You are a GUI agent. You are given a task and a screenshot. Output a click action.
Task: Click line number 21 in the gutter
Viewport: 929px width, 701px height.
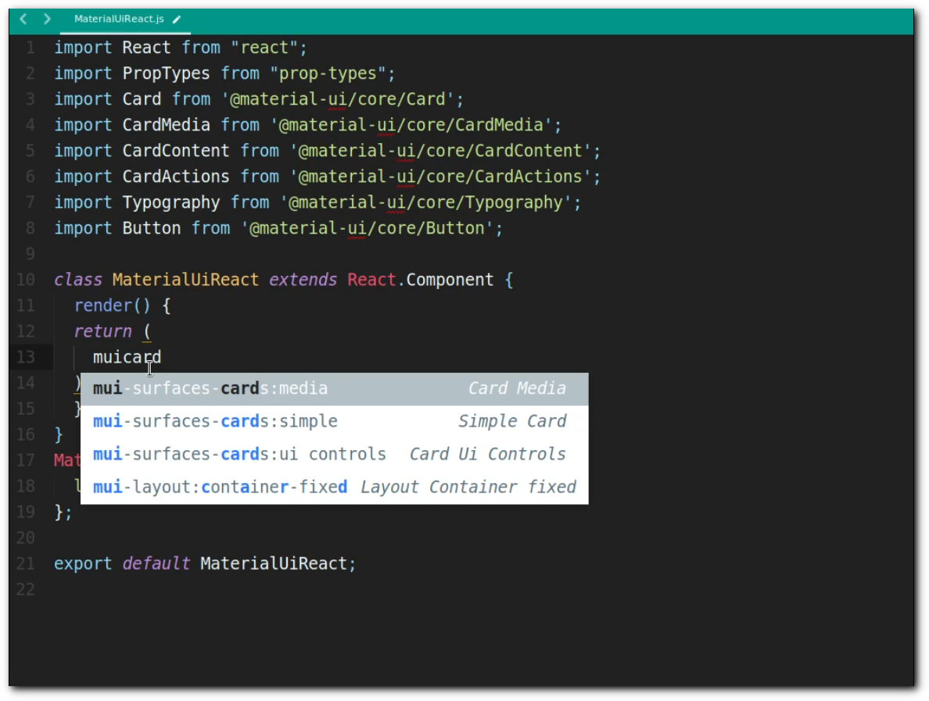(x=25, y=563)
